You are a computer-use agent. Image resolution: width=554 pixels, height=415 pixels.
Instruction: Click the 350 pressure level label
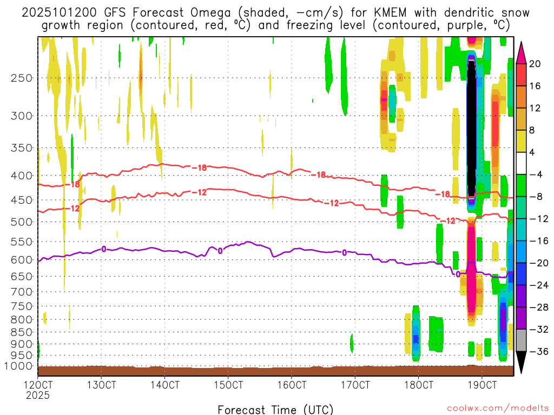pyautogui.click(x=22, y=148)
